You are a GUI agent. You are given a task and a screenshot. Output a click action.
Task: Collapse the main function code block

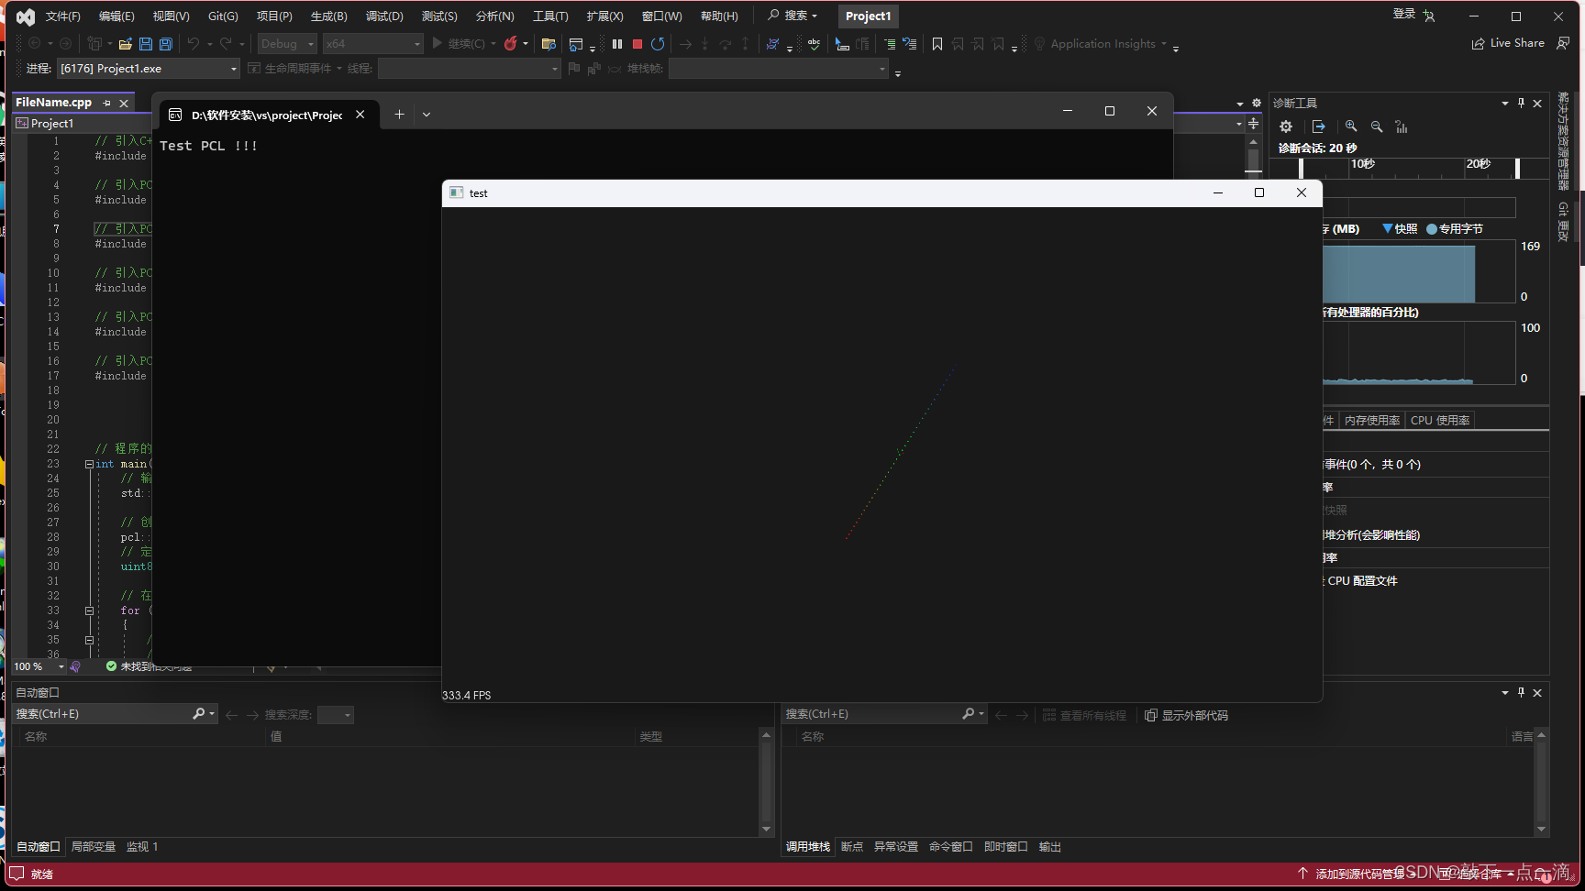point(89,464)
